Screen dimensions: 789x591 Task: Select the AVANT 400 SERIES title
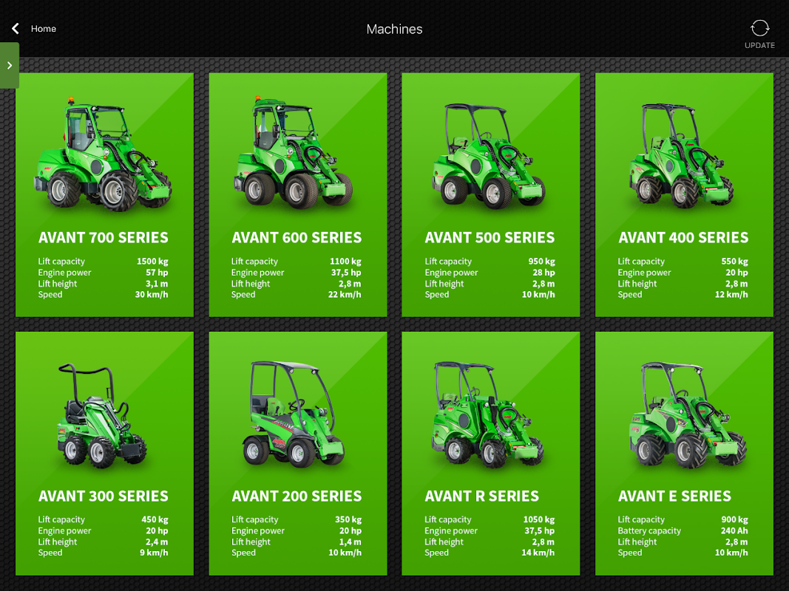[683, 238]
